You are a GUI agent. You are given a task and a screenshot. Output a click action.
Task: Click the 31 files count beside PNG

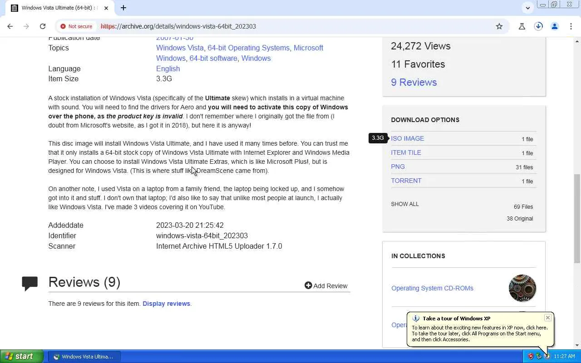click(524, 167)
